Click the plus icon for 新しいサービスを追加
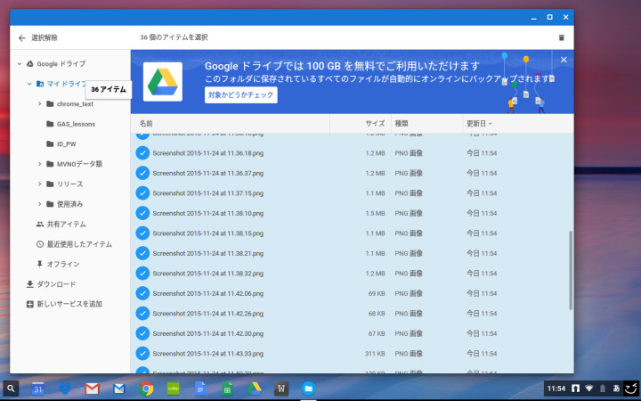Screen dimensions: 641x401 [30, 305]
